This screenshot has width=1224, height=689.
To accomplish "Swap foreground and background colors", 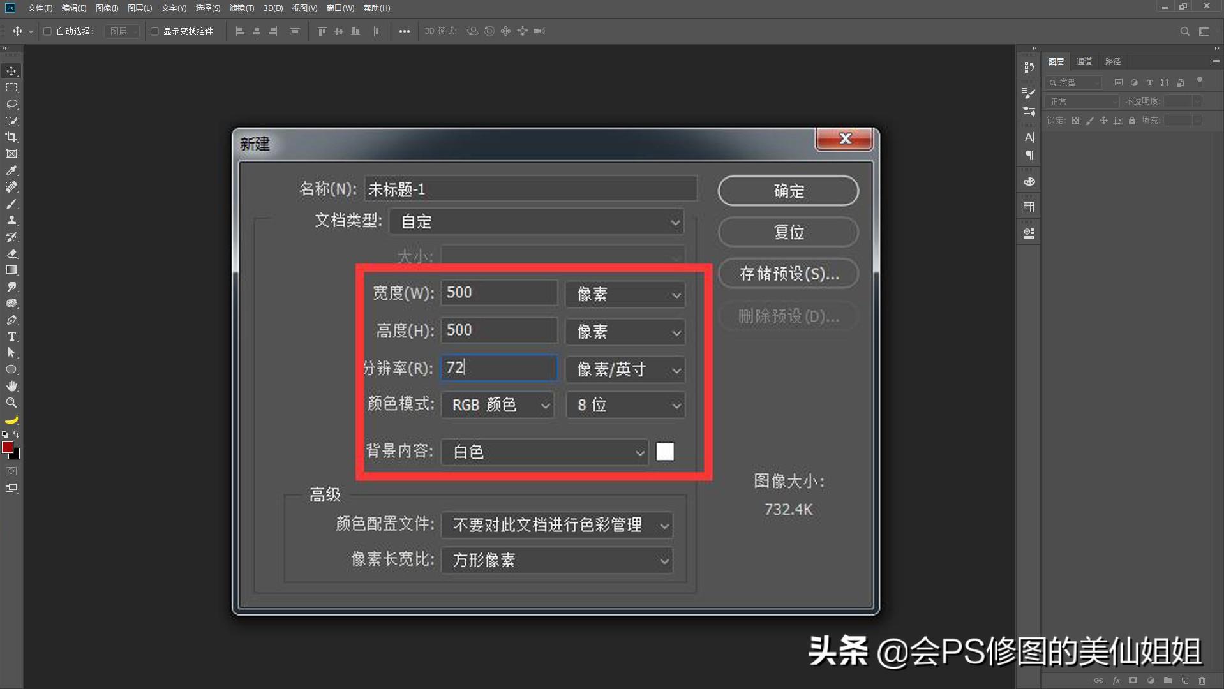I will [16, 434].
